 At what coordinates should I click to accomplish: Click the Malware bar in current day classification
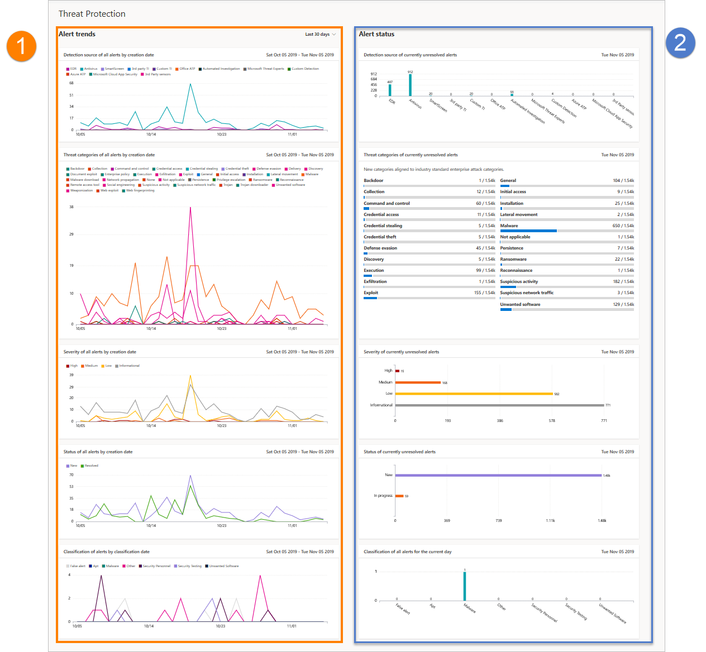[464, 586]
